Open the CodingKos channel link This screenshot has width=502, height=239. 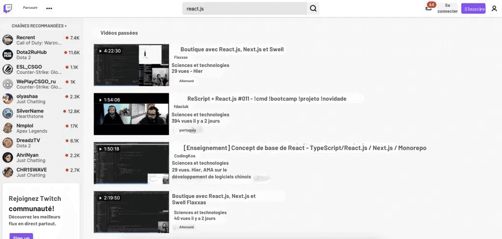pos(185,156)
